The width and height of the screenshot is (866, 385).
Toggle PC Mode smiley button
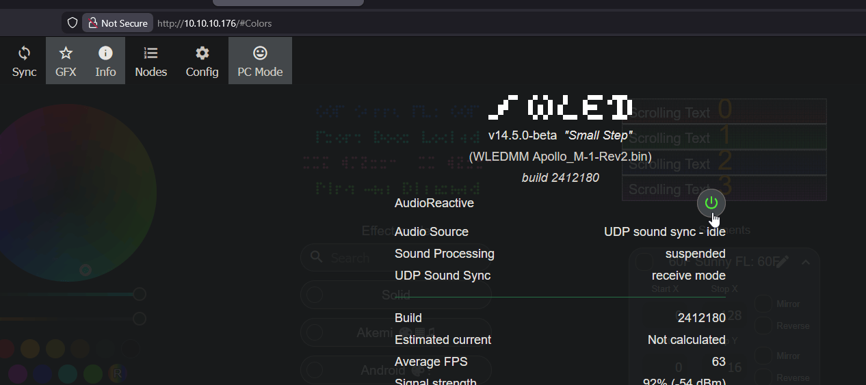(x=260, y=61)
